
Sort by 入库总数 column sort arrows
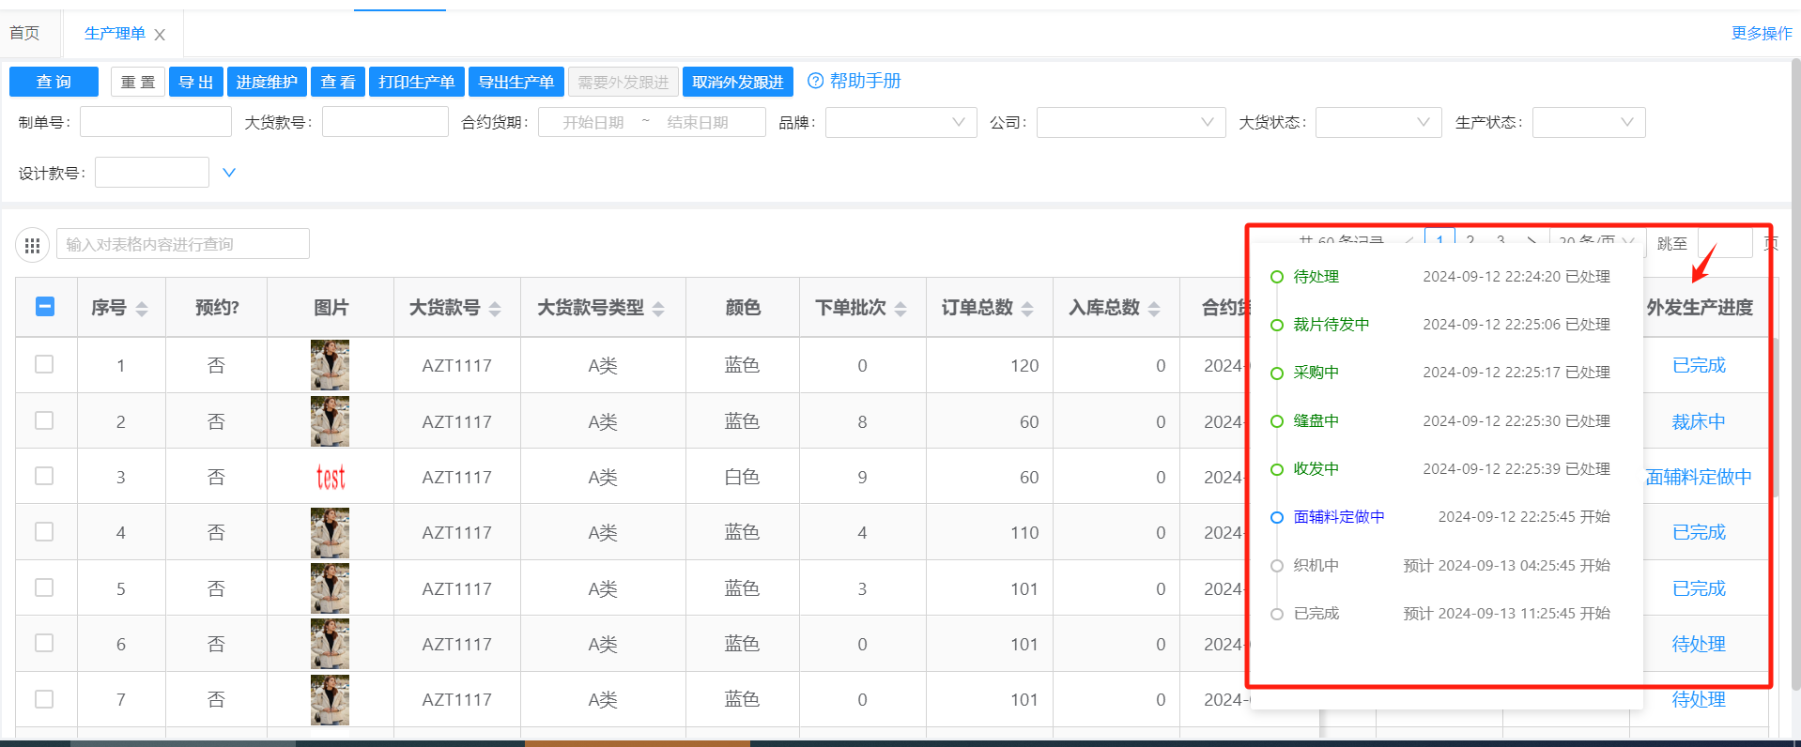1154,309
